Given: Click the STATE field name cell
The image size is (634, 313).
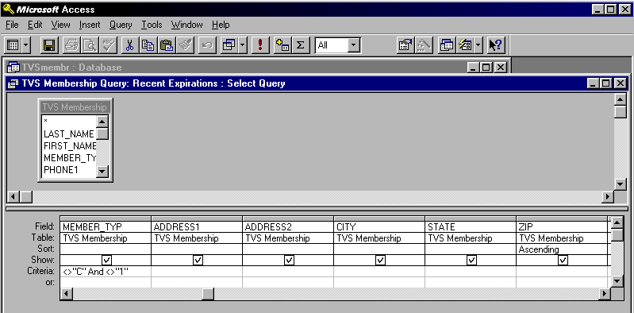Looking at the screenshot, I should tap(471, 227).
